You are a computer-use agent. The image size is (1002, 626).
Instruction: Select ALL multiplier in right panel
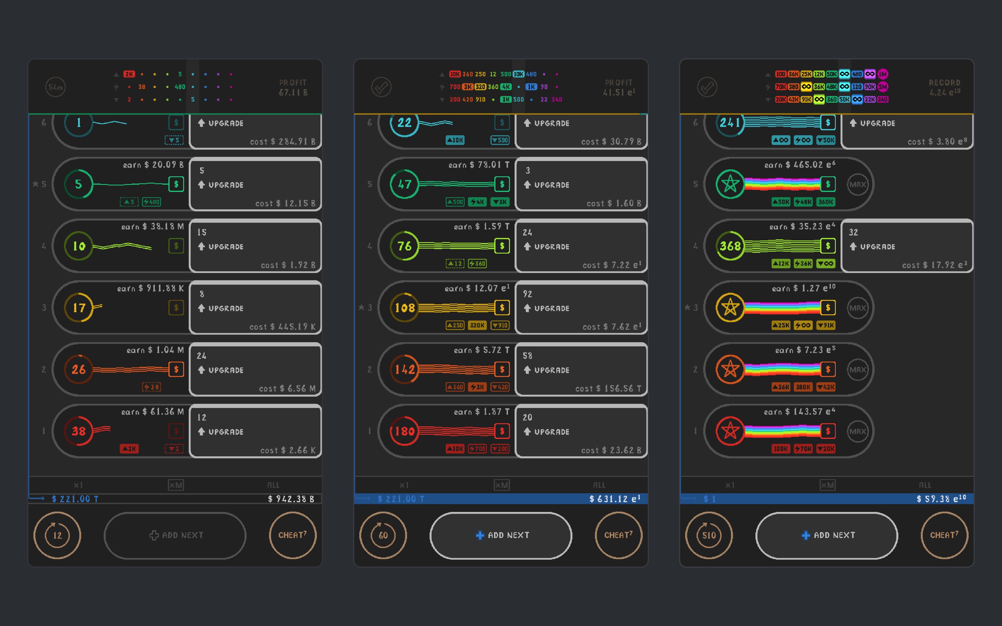point(925,485)
